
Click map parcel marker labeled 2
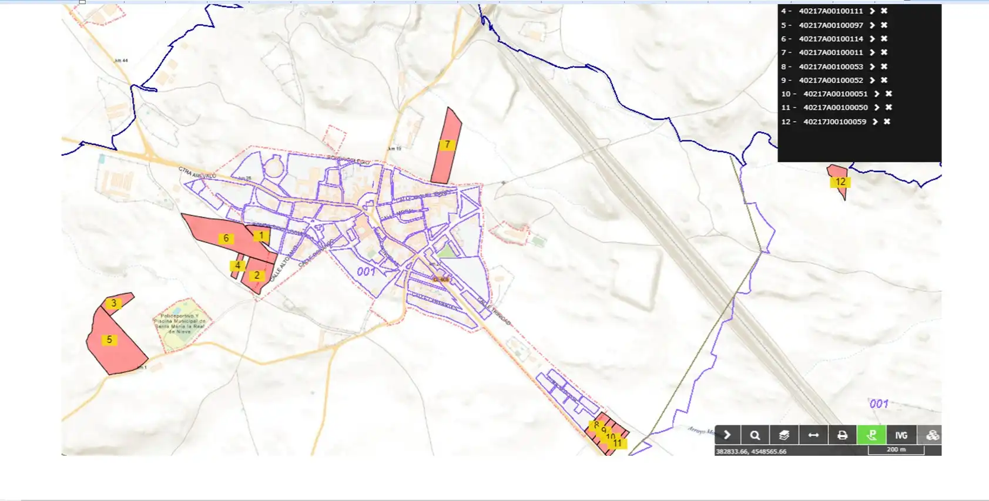click(x=257, y=275)
